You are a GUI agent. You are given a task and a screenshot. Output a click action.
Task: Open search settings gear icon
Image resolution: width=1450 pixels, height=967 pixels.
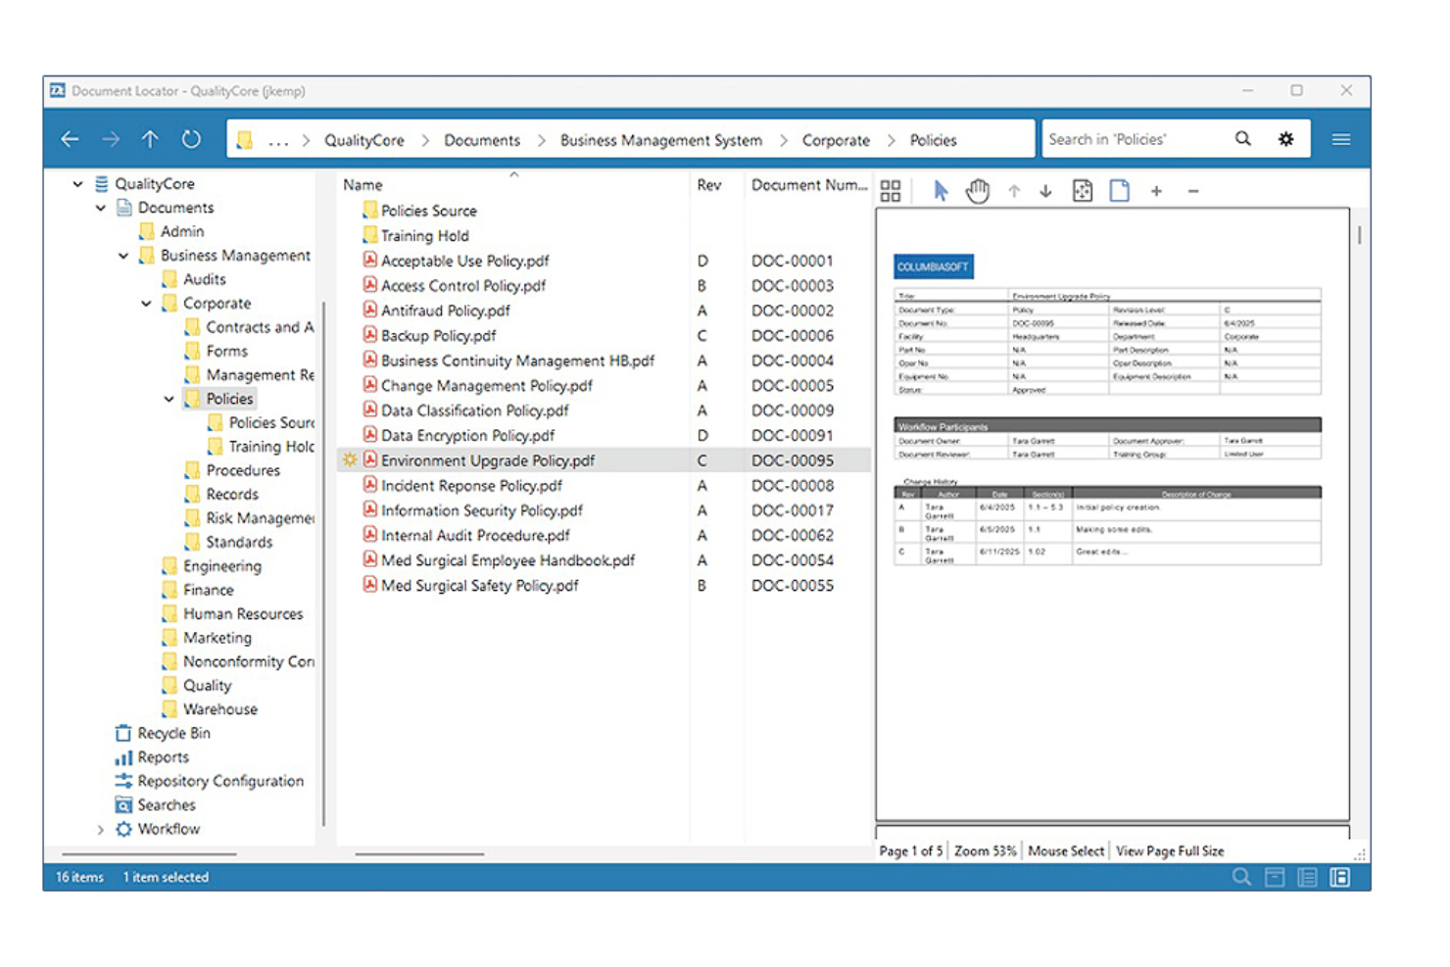click(1285, 139)
